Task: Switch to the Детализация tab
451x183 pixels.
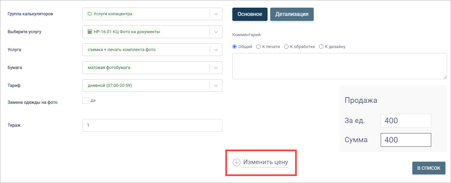Action: click(x=292, y=14)
